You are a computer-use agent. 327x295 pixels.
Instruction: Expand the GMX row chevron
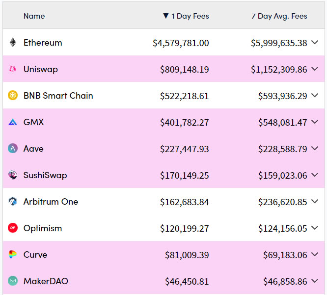point(315,122)
